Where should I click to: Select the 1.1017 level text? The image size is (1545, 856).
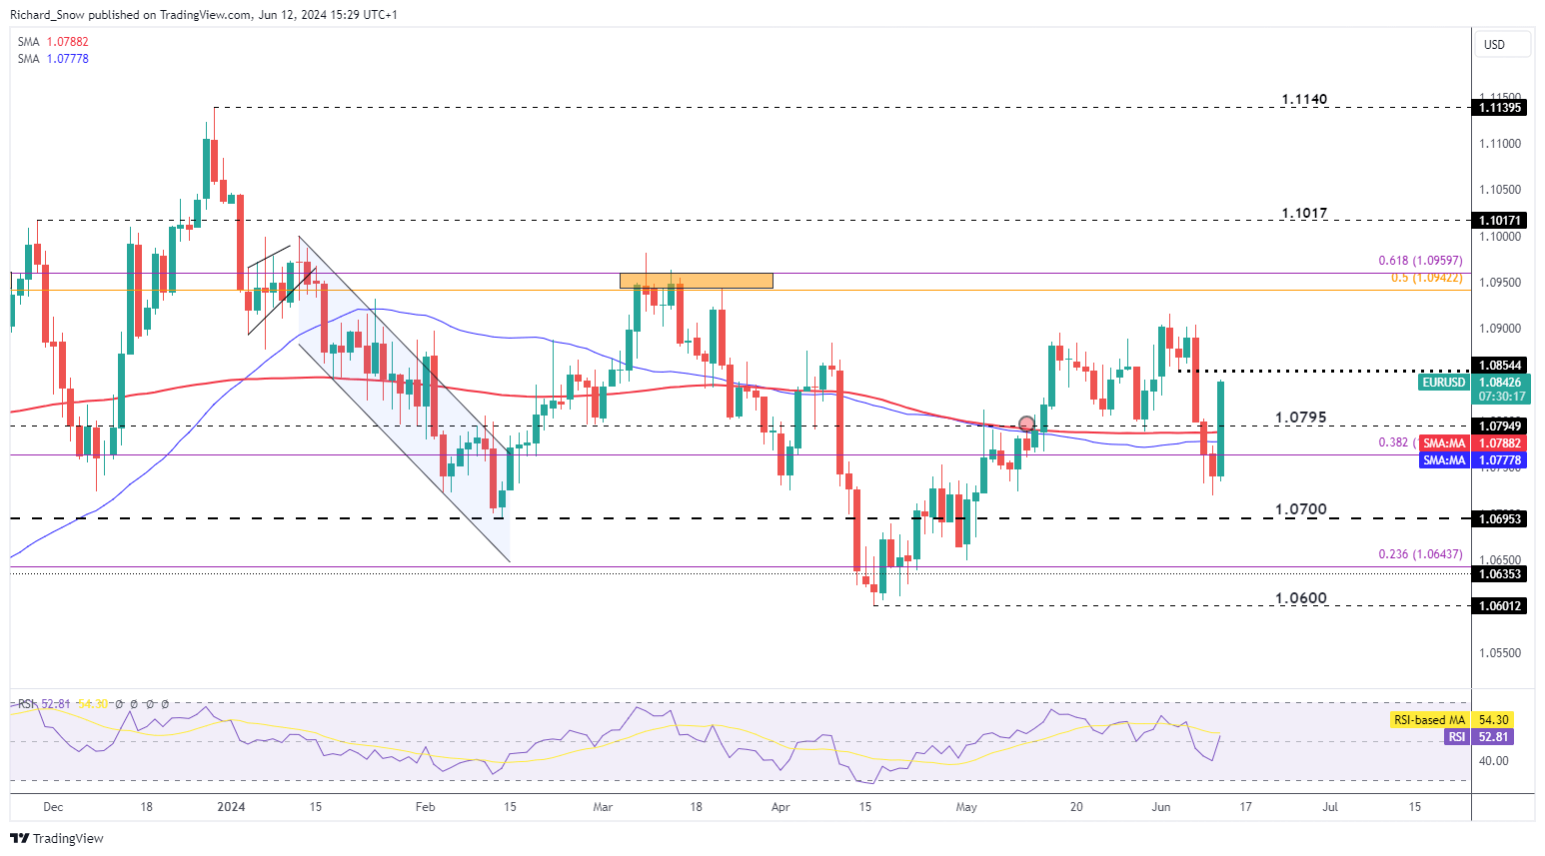pos(1304,214)
